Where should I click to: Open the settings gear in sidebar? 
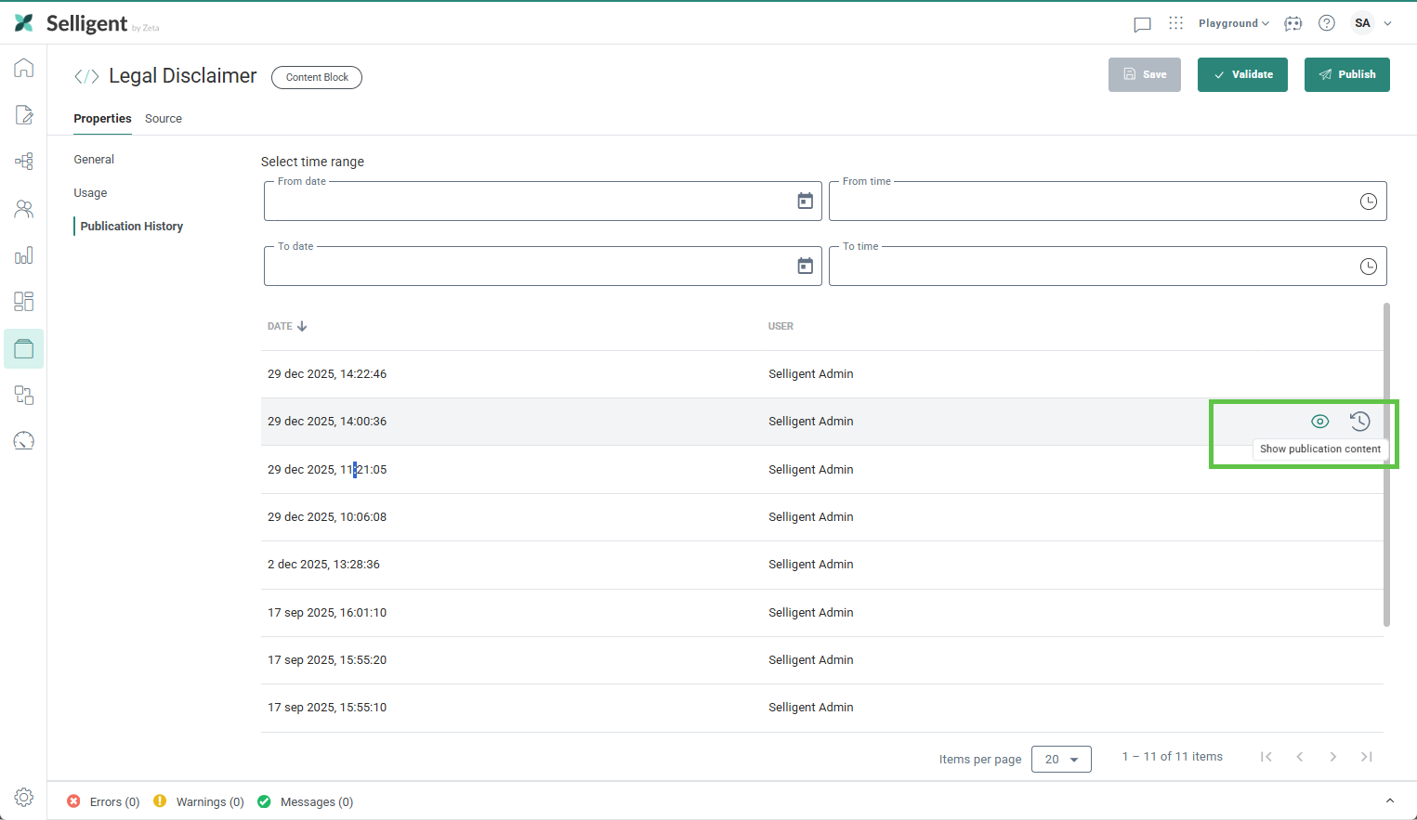pos(24,797)
